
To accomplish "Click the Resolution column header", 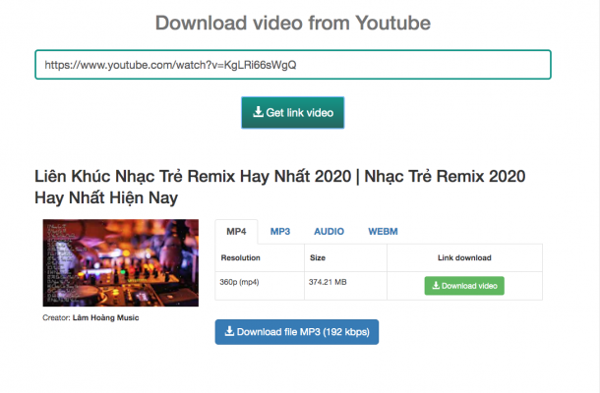I will point(241,257).
